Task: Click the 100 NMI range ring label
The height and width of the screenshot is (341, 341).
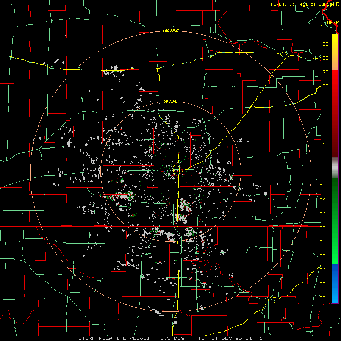Action: tap(170, 31)
